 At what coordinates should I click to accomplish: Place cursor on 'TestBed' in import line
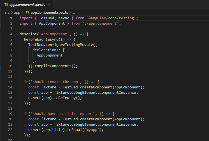pyautogui.click(x=47, y=18)
